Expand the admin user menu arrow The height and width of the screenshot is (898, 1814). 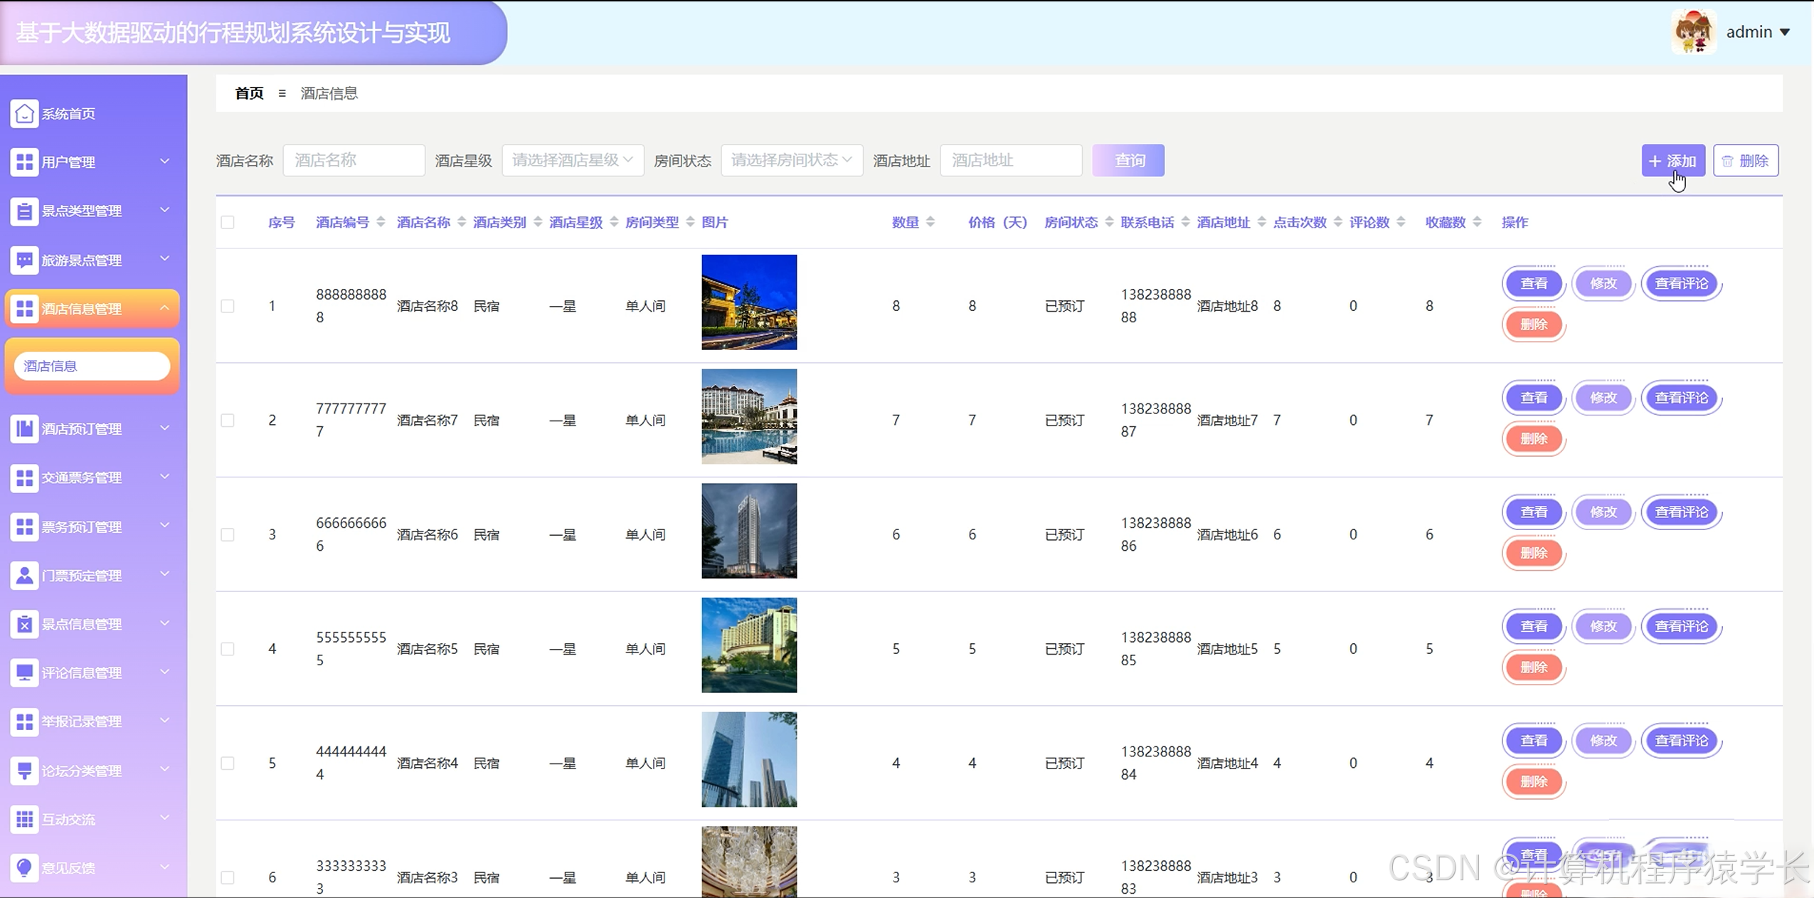point(1785,32)
